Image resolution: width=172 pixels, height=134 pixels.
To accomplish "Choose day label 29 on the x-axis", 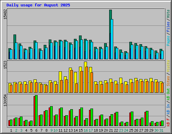I will [x=151, y=130].
